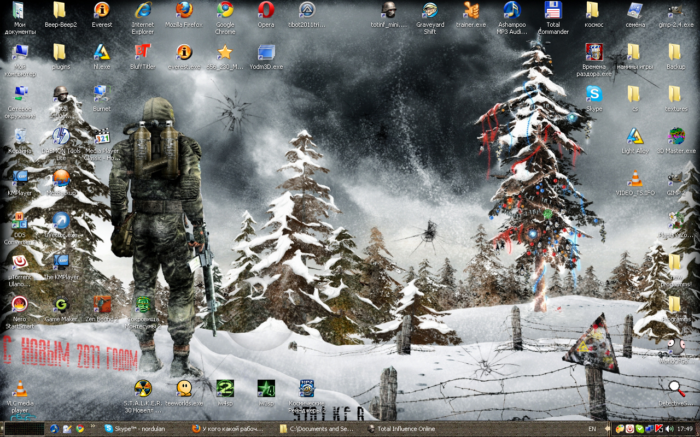Select the Game Maker desktop icon
Viewport: 700px width, 437px height.
[x=61, y=305]
